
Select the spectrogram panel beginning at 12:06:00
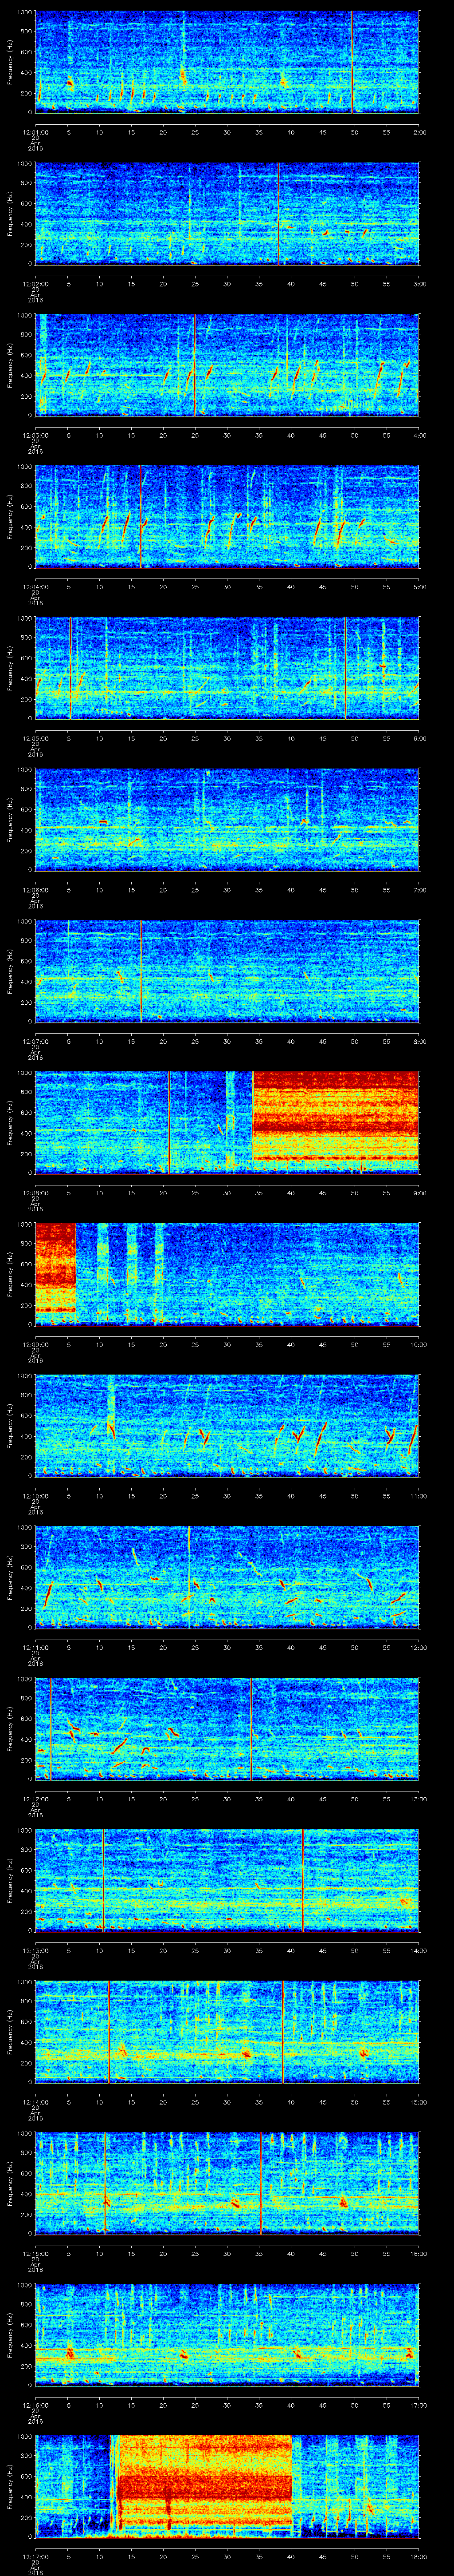click(x=227, y=819)
